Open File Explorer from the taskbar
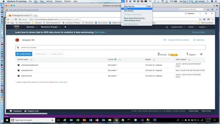Screen dimensions: 220x124 (110, 120)
